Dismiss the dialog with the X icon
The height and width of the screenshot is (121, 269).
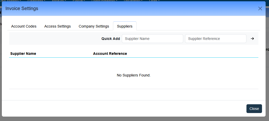[260, 8]
